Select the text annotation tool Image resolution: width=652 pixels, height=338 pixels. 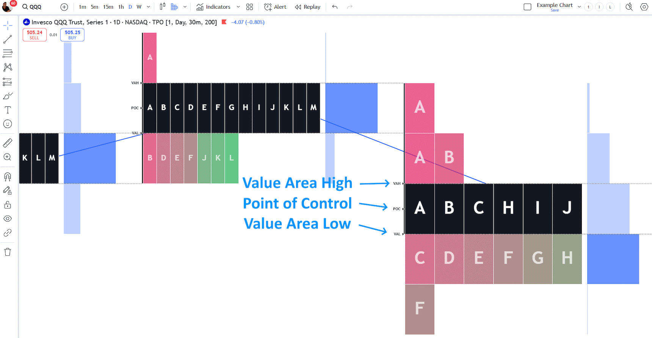click(x=8, y=110)
